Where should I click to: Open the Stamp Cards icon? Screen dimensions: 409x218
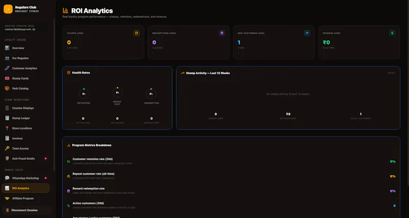pos(7,78)
